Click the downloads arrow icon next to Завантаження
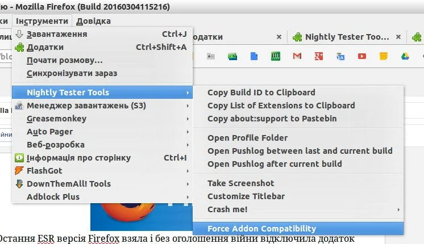 19,34
